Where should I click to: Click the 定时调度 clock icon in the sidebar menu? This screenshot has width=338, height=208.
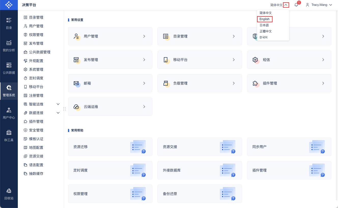(x=25, y=78)
